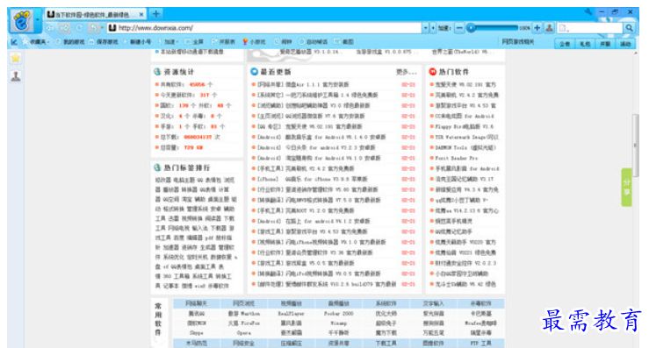The width and height of the screenshot is (649, 348).
Task: Open the 加速 dropdown in toolbar
Action: point(168,42)
